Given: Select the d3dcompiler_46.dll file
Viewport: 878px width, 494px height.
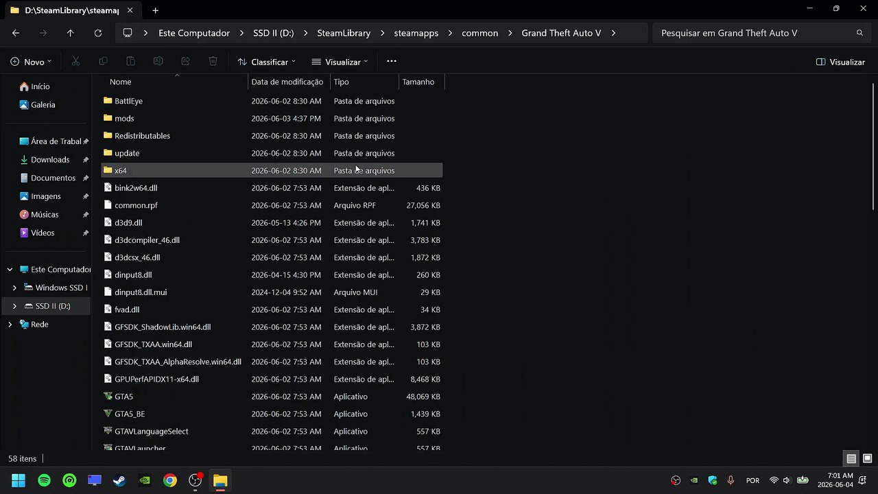Looking at the screenshot, I should click(272, 240).
